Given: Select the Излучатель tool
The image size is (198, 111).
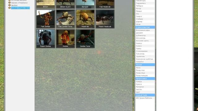Looking at the screenshot, I should (145, 38).
